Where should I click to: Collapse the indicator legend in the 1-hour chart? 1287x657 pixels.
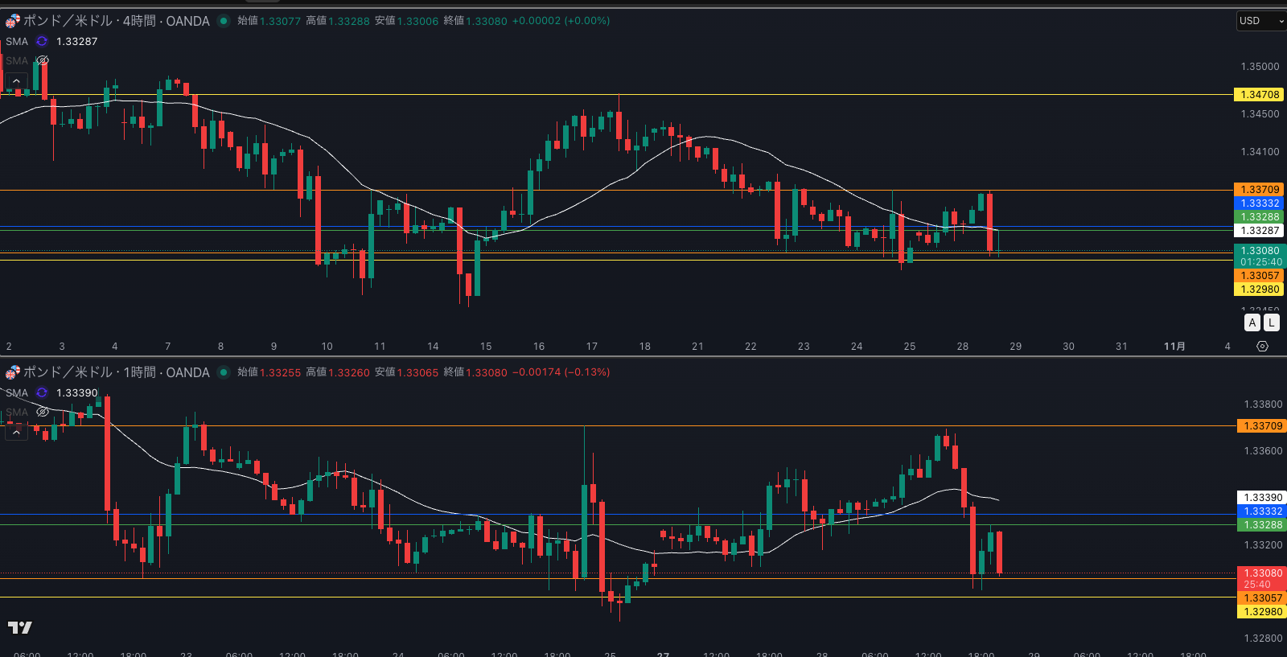point(16,432)
